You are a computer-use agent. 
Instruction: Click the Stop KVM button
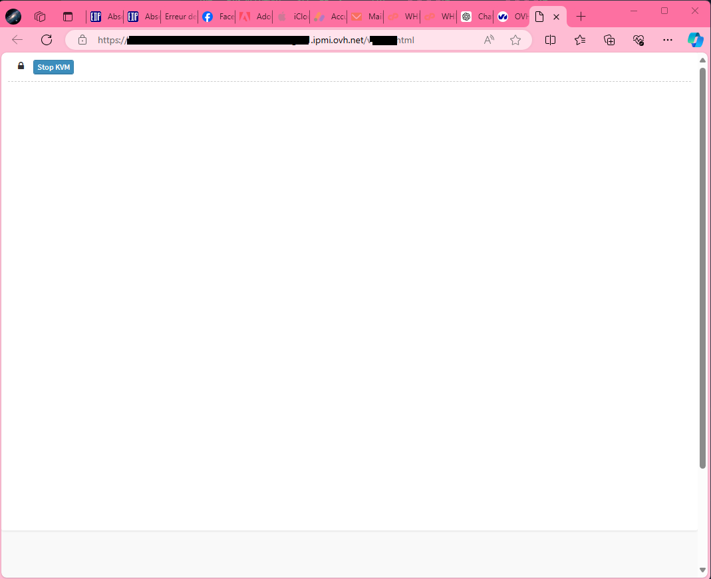(53, 67)
